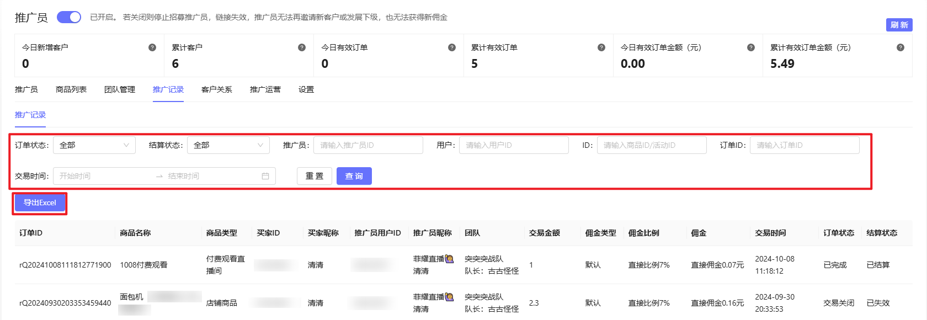Screen dimensions: 927x320
Task: Click the 重置 button
Action: tap(315, 176)
